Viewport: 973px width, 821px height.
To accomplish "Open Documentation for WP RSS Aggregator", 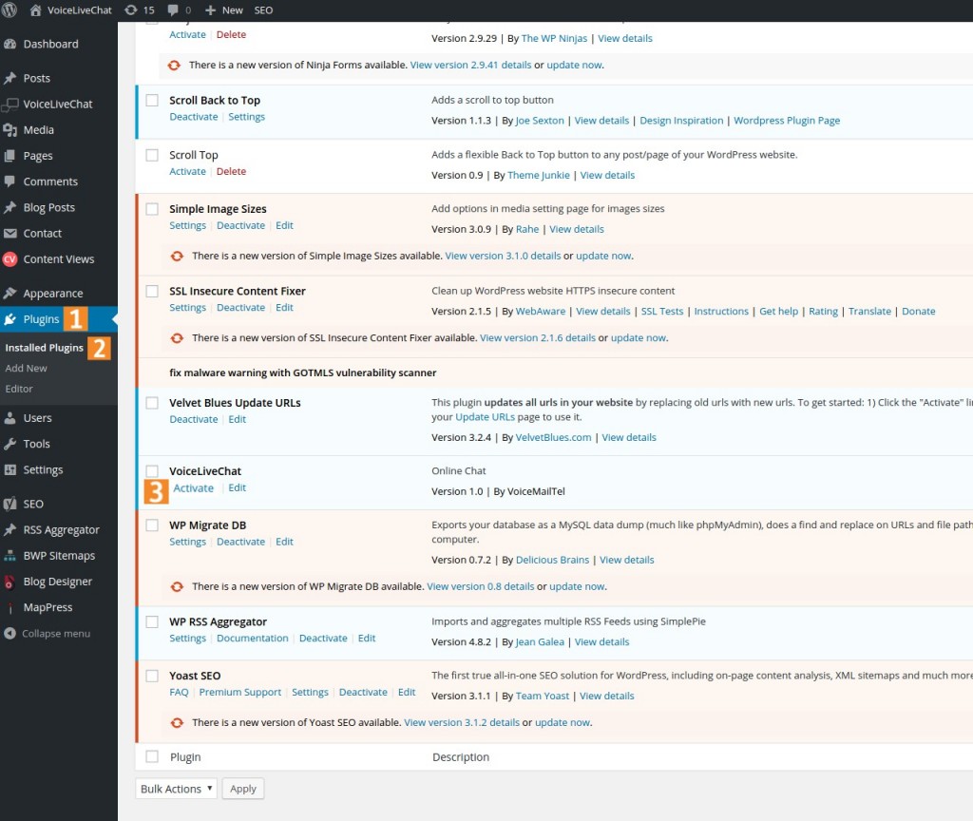I will [253, 638].
